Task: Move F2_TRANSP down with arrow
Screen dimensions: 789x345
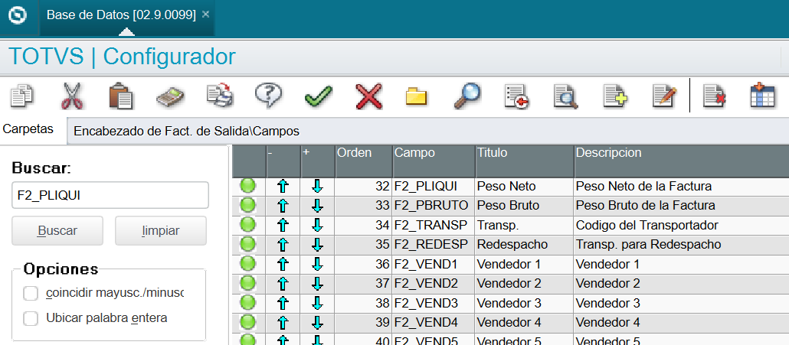Action: [x=317, y=225]
